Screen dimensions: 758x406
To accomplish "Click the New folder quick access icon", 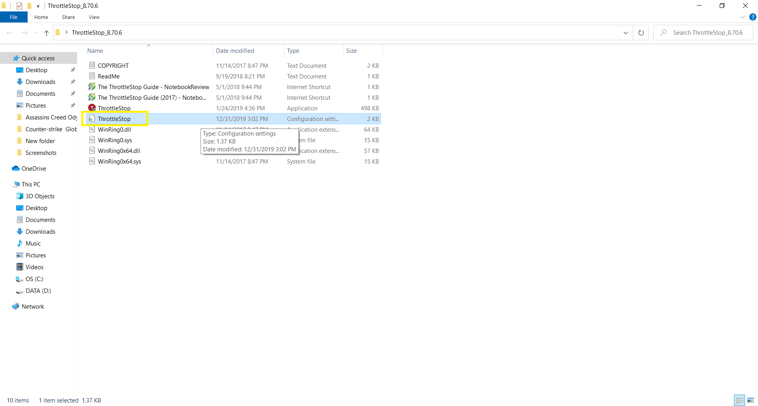I will click(x=29, y=6).
